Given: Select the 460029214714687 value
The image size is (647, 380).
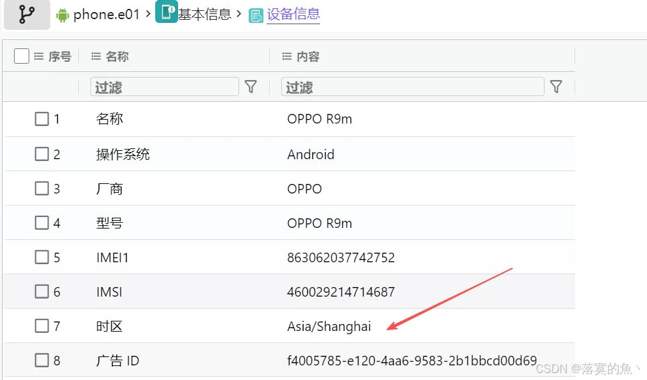Looking at the screenshot, I should [341, 292].
